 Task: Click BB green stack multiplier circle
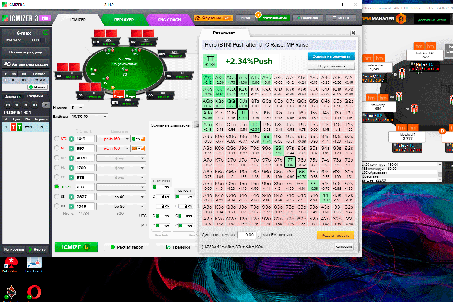(x=71, y=207)
